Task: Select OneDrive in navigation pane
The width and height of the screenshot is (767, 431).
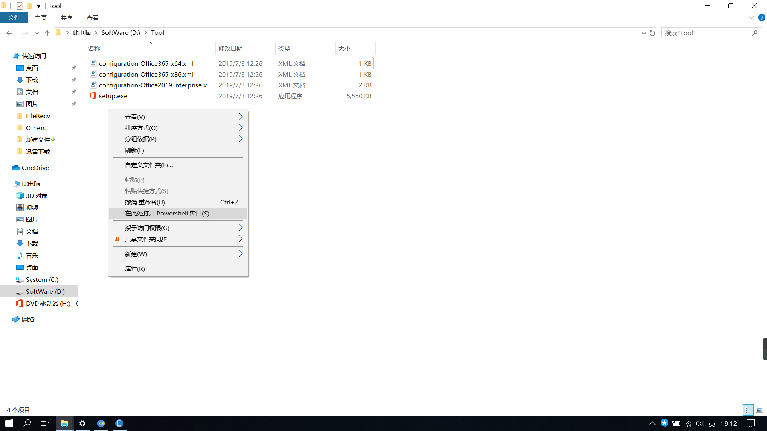Action: point(35,168)
